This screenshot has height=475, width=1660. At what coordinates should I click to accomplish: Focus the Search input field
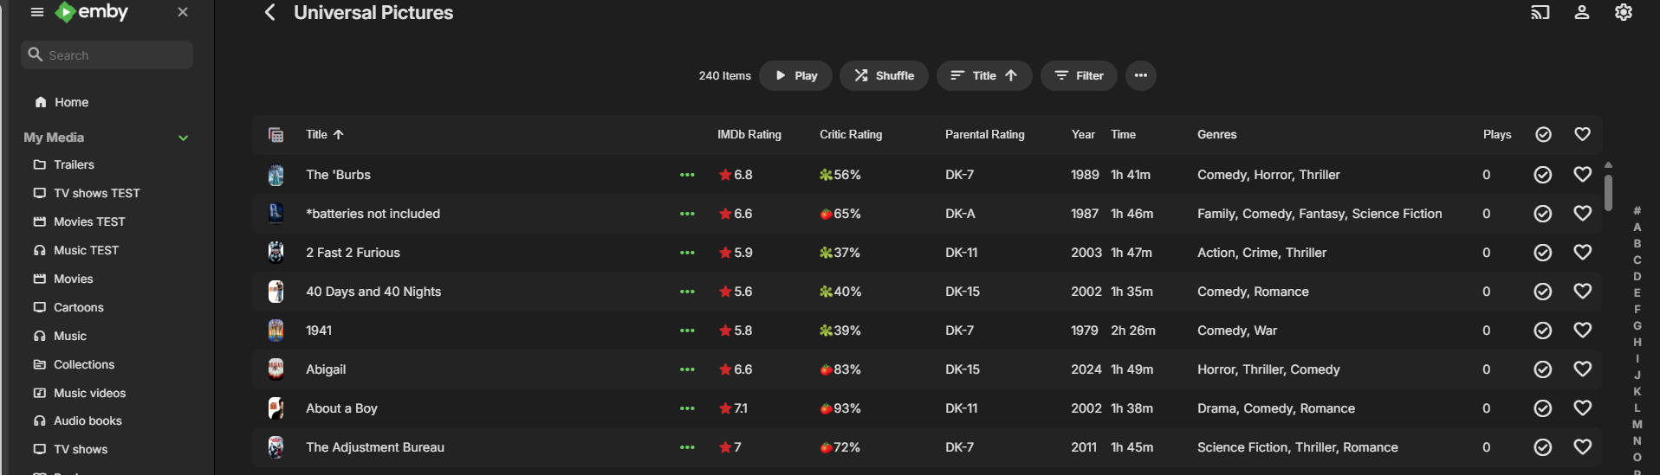click(x=107, y=55)
